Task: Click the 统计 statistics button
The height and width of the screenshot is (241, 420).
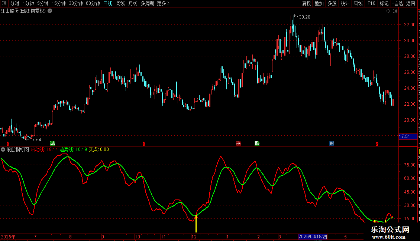Action: (x=345, y=3)
